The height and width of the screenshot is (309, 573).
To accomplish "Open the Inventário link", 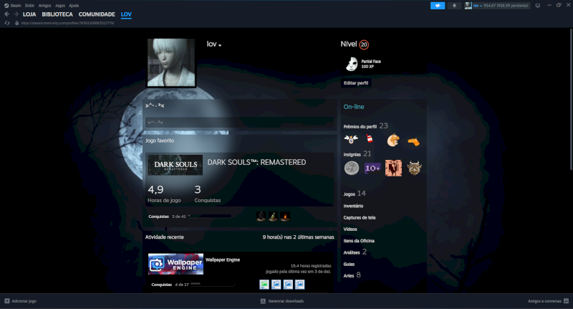I will pyautogui.click(x=353, y=206).
